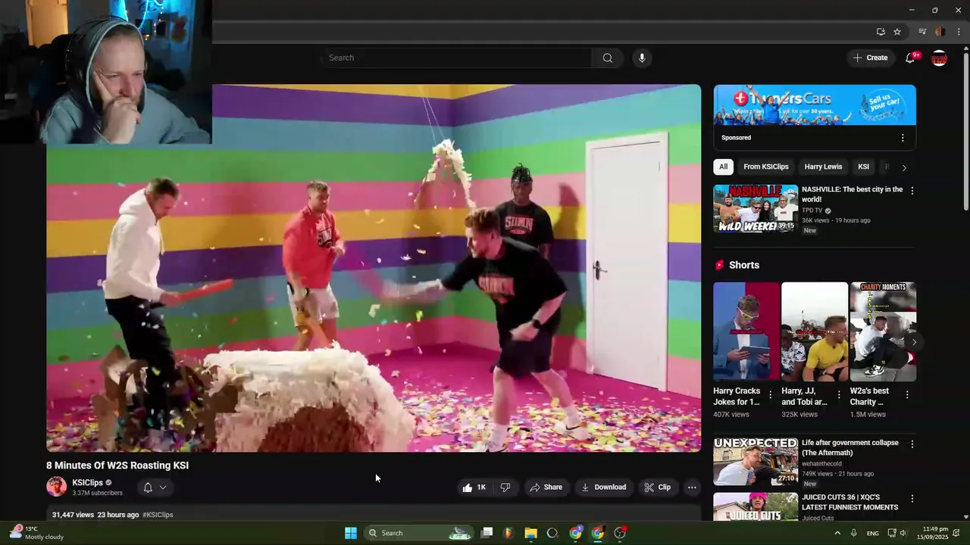Open the Chrome profile avatar

[x=940, y=32]
